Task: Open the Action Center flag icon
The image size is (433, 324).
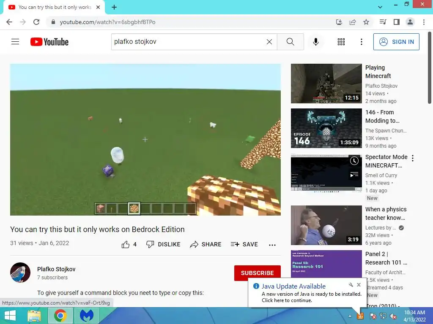Action: pos(373,316)
